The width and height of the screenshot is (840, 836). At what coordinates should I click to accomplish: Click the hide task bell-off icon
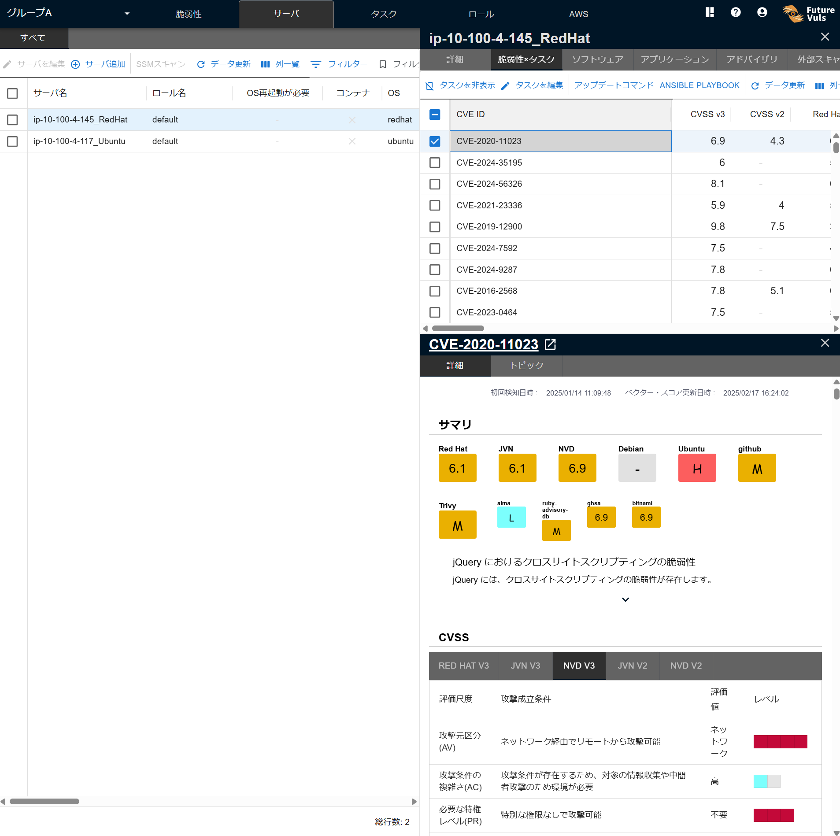pyautogui.click(x=430, y=85)
